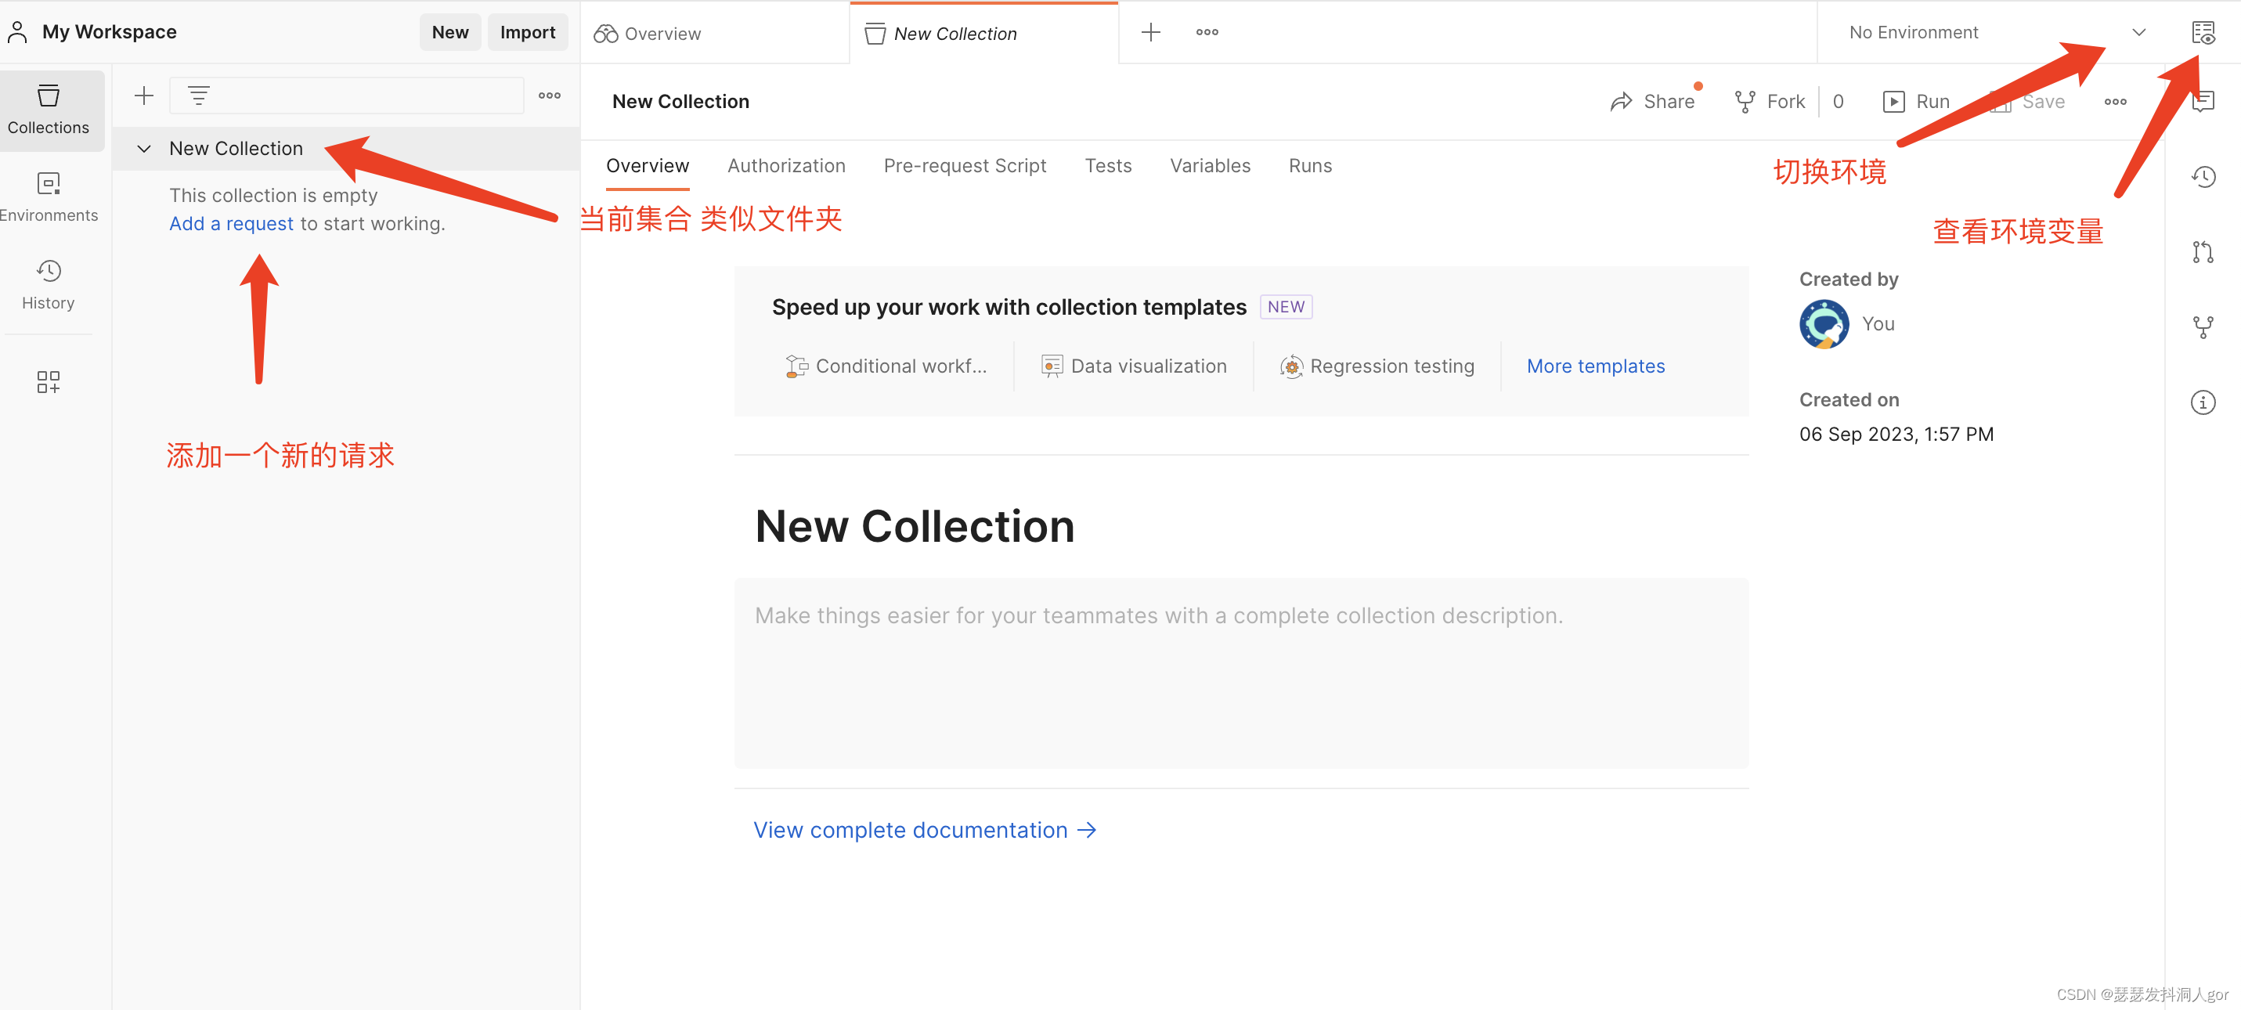Open the No Environment dropdown
Image resolution: width=2241 pixels, height=1010 pixels.
[x=1997, y=32]
